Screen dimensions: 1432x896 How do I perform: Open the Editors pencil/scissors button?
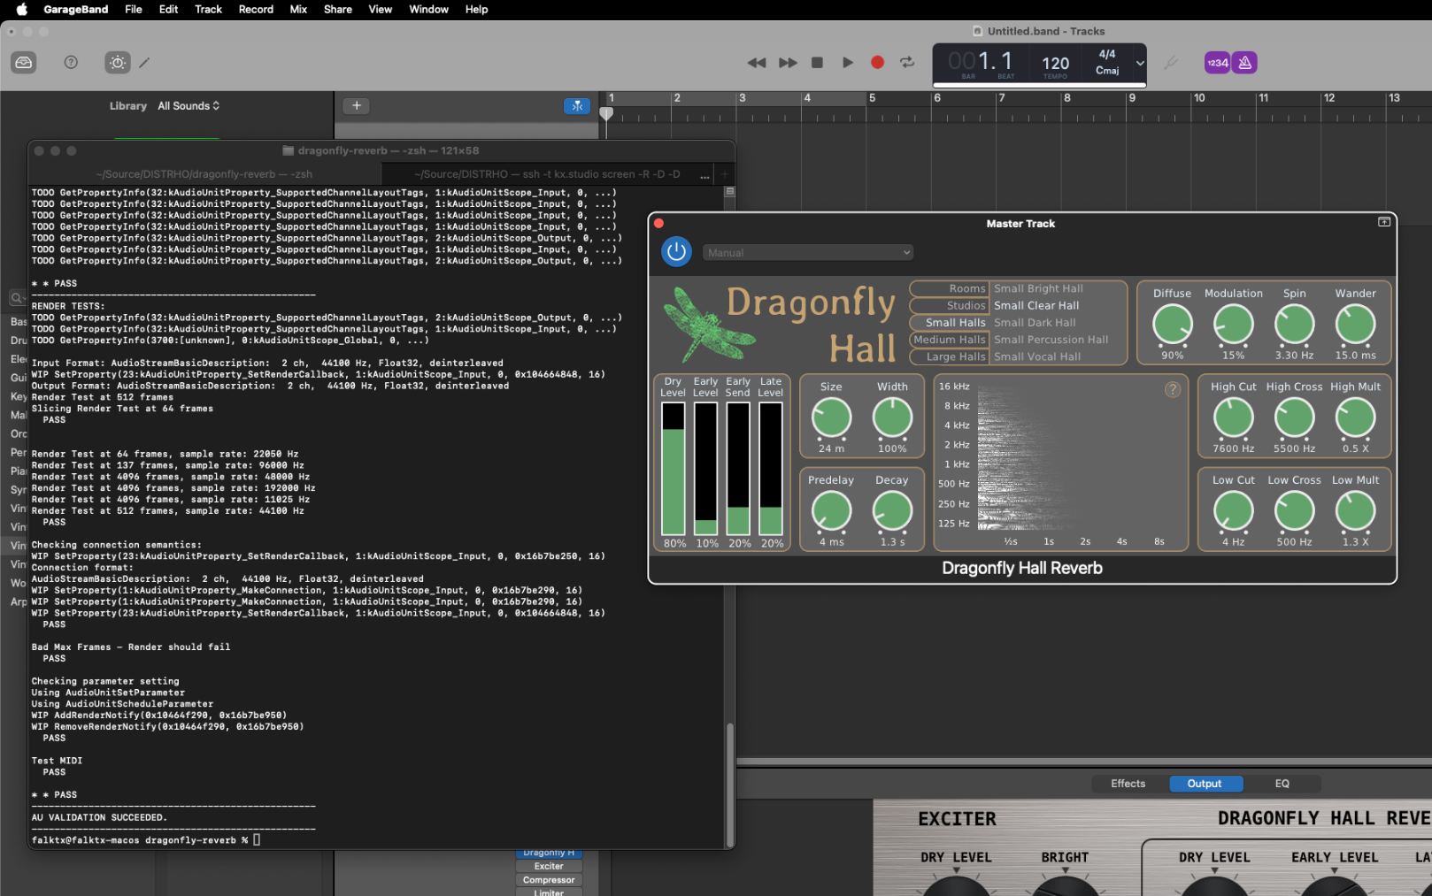(x=144, y=63)
